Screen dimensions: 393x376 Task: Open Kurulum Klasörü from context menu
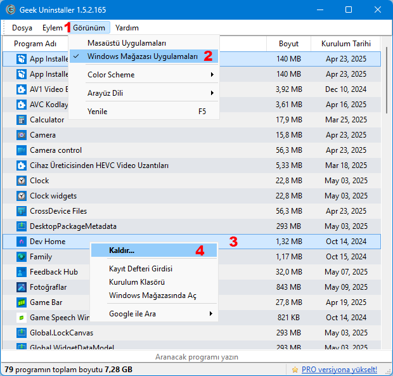pyautogui.click(x=154, y=282)
